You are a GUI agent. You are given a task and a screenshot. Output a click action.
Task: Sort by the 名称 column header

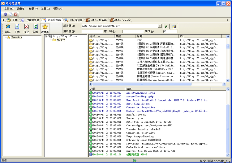(x=101, y=36)
